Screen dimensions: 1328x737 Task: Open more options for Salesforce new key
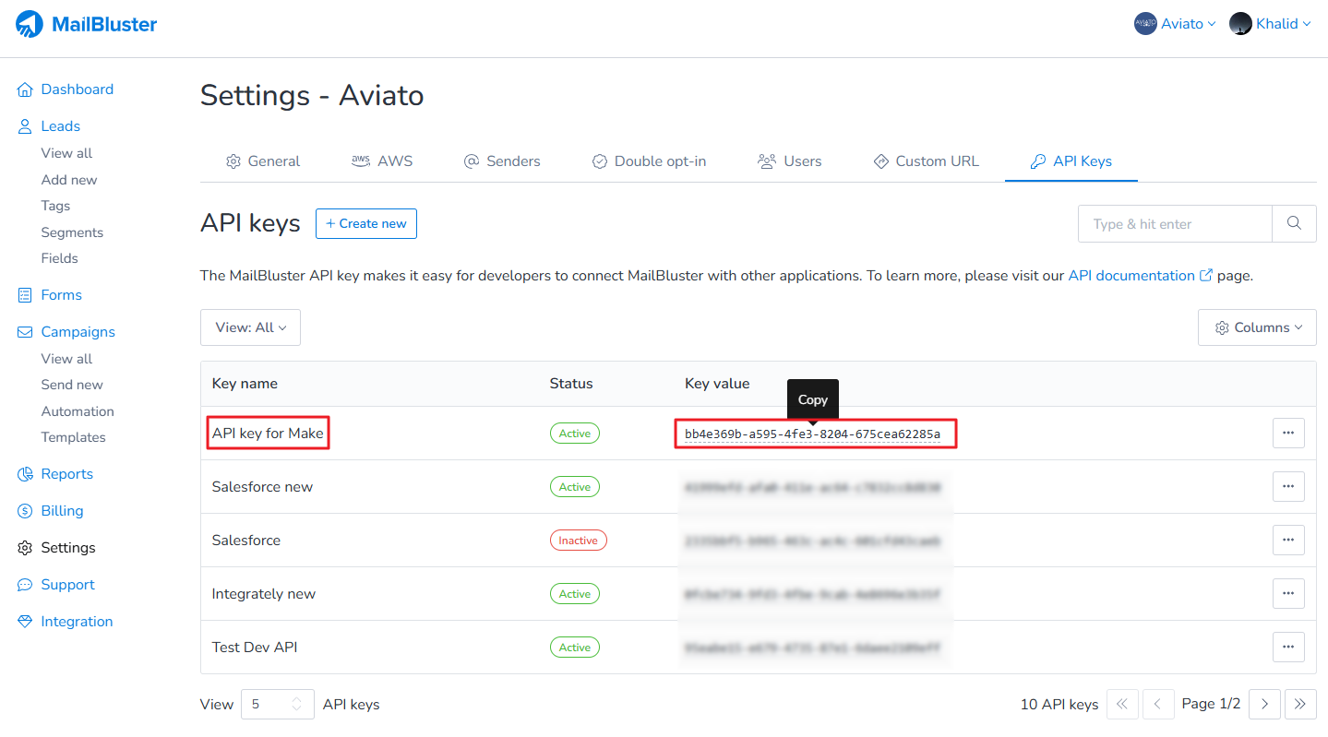pyautogui.click(x=1287, y=487)
